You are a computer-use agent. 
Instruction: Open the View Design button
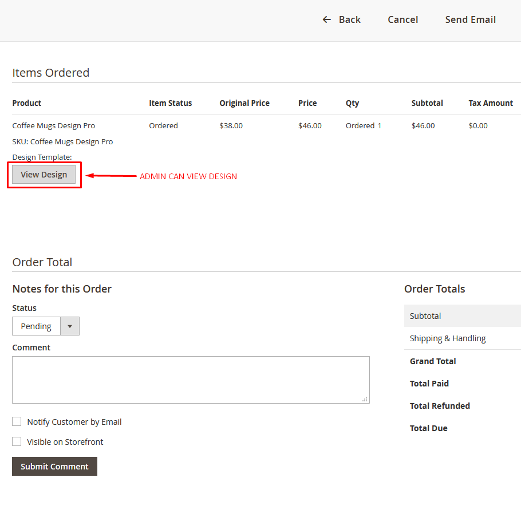pyautogui.click(x=44, y=175)
